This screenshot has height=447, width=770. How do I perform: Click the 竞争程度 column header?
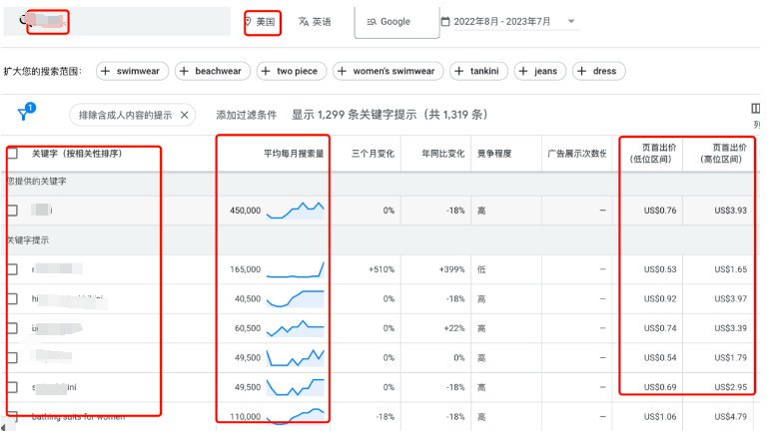tap(496, 154)
